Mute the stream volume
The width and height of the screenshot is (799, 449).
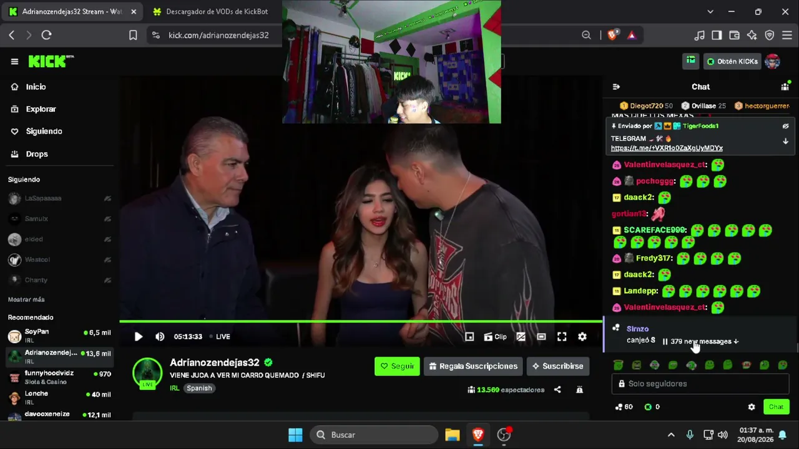(x=160, y=337)
